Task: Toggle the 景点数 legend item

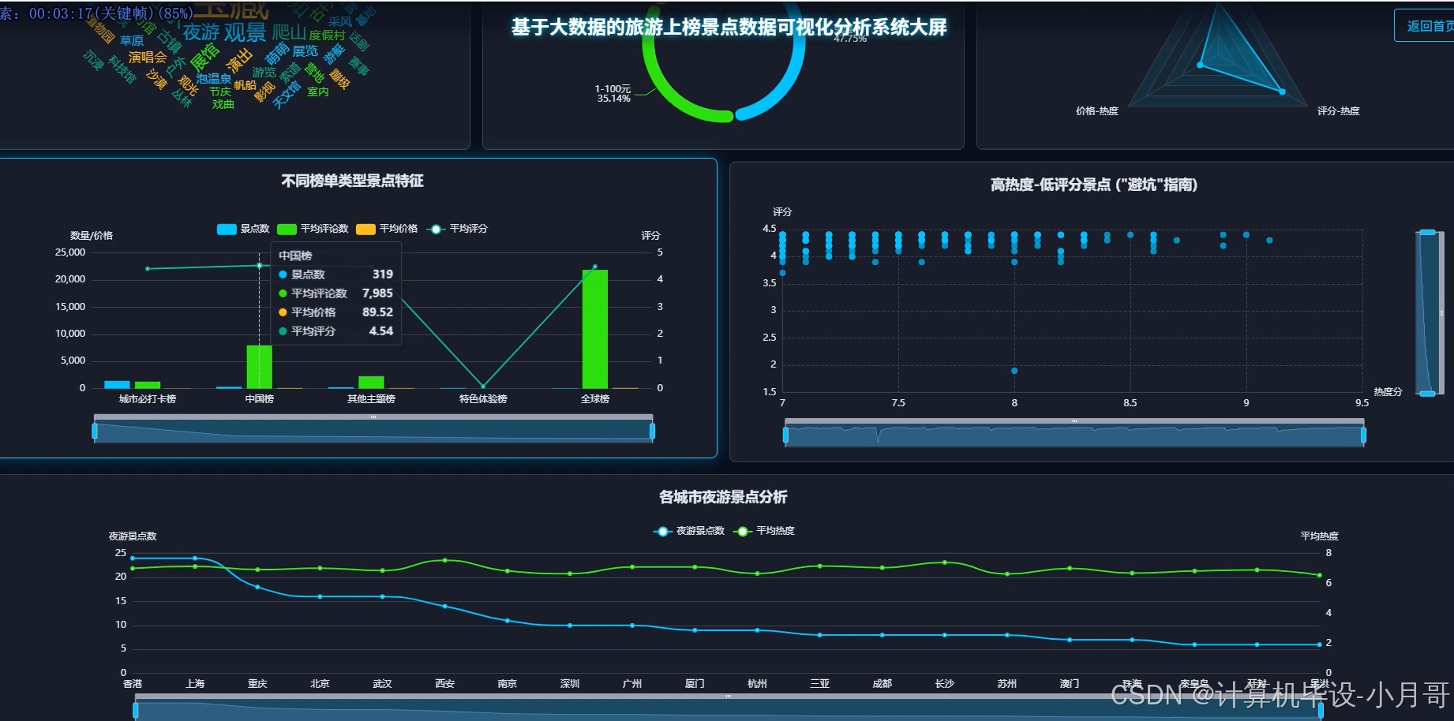Action: pyautogui.click(x=243, y=229)
